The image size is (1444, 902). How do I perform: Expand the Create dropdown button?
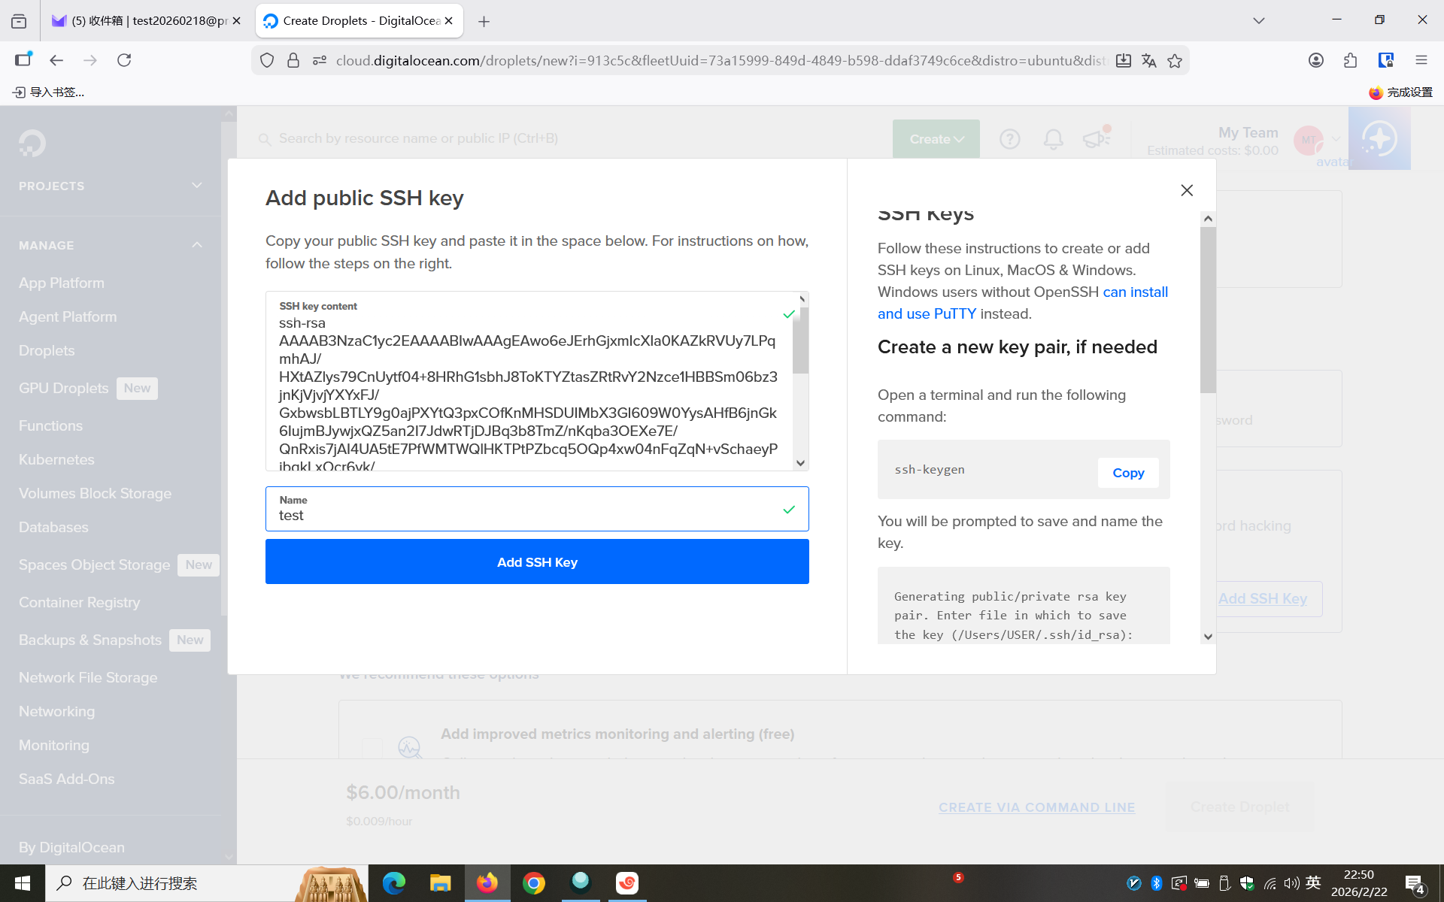[x=936, y=139]
